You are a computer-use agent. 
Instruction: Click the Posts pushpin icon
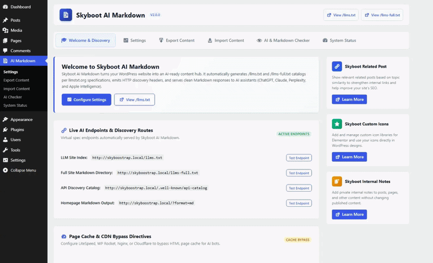click(5, 20)
